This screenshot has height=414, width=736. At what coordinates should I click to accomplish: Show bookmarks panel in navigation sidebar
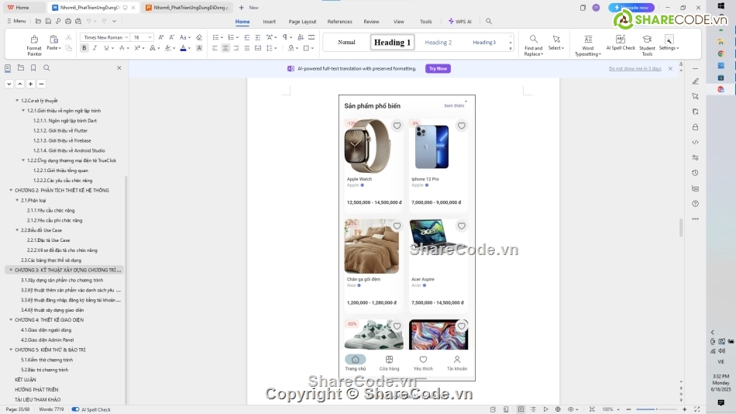[33, 67]
